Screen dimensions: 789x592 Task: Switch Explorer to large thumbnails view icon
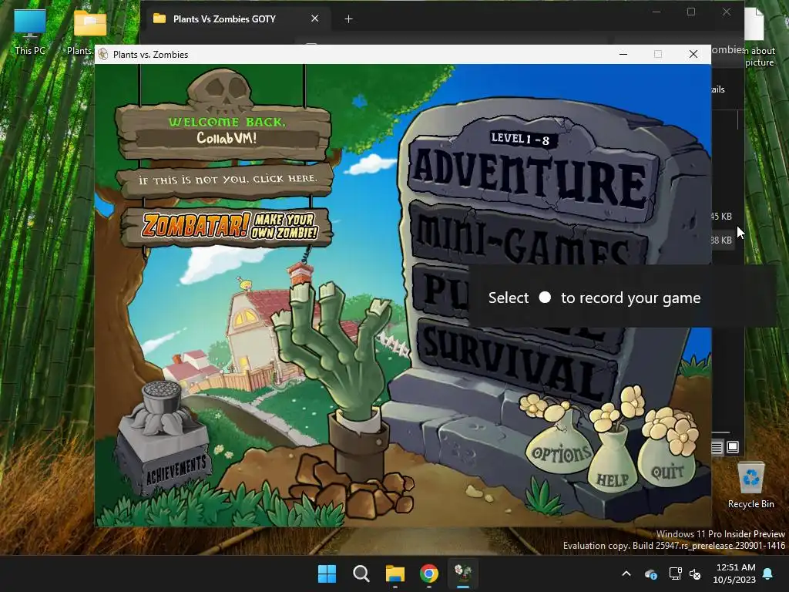[x=733, y=446]
